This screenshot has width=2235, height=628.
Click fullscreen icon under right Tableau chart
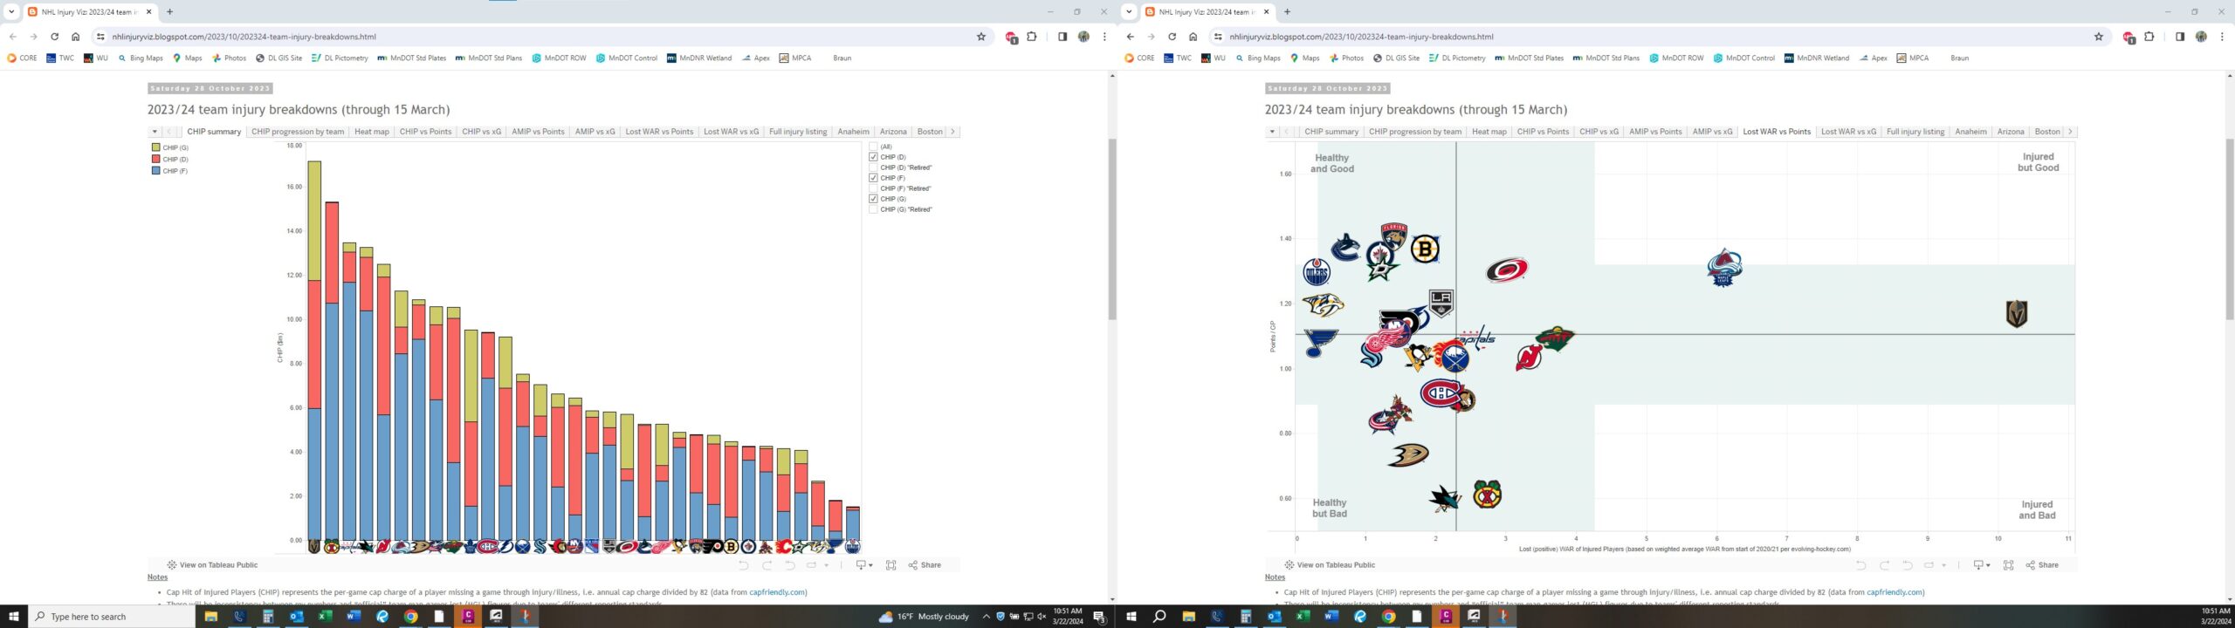(x=2008, y=565)
